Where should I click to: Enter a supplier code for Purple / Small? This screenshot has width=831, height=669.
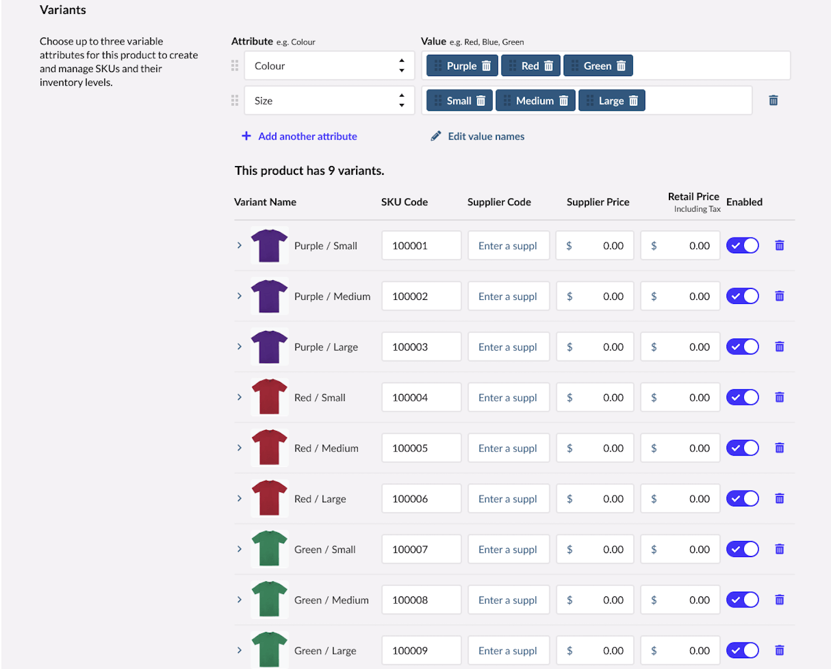[508, 245]
